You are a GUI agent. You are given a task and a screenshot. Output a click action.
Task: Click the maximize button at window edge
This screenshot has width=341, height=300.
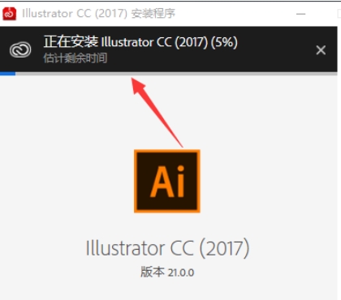(339, 14)
